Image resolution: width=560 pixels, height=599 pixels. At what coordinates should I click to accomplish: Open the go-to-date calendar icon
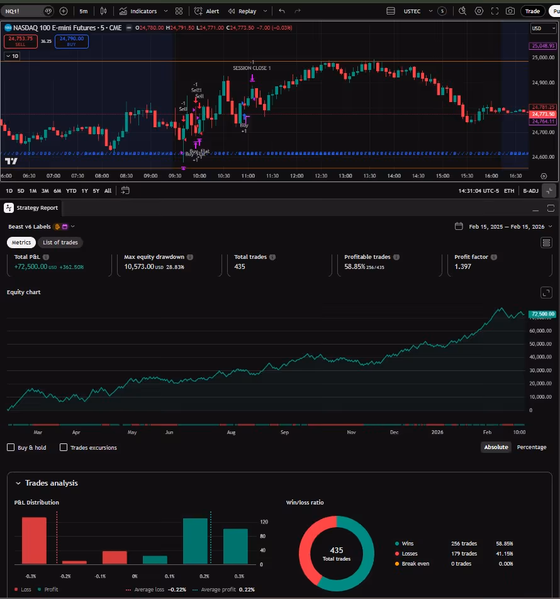tap(125, 190)
